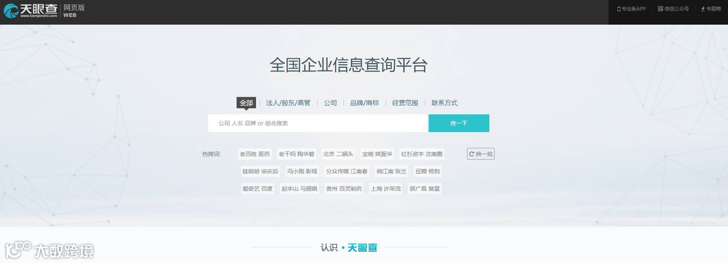Select the 全部 search tab

(x=246, y=103)
